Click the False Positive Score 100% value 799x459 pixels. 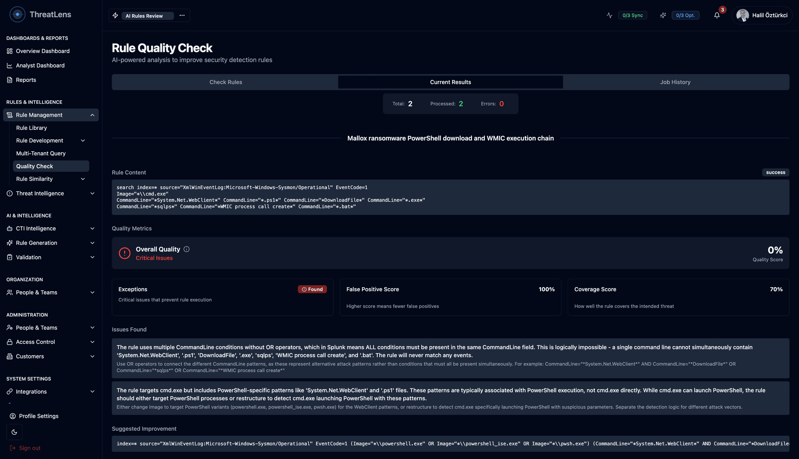point(546,289)
